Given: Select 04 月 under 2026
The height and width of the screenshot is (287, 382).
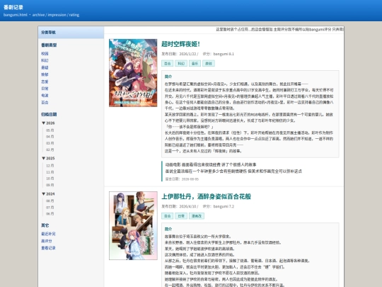Looking at the screenshot, I should [x=50, y=137].
